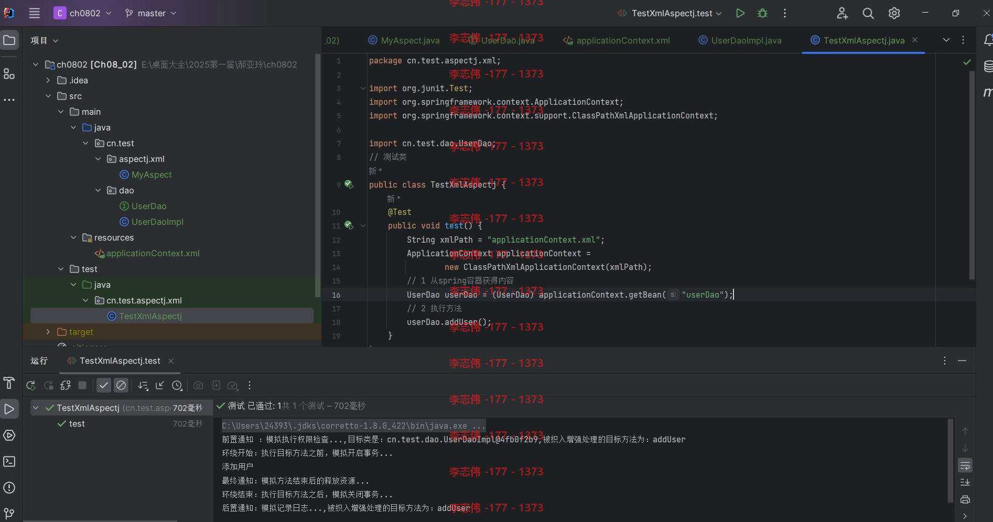Viewport: 993px width, 522px height.
Task: Collapse TestXmlAspectj test results node
Action: point(36,408)
